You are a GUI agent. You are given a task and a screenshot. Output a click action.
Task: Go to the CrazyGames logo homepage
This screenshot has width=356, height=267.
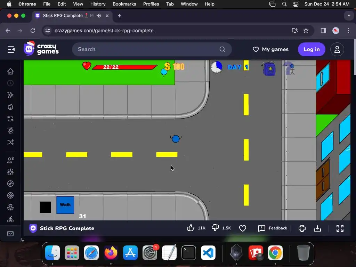(x=41, y=48)
